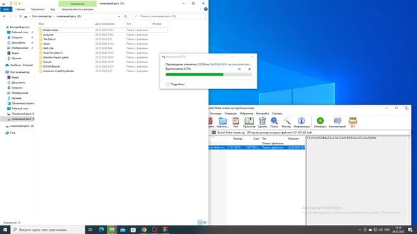Click destination link локальный диск in transfer dialog

tap(241, 64)
